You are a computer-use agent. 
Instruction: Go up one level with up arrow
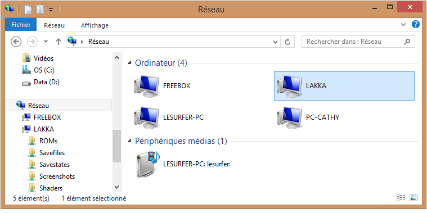59,42
